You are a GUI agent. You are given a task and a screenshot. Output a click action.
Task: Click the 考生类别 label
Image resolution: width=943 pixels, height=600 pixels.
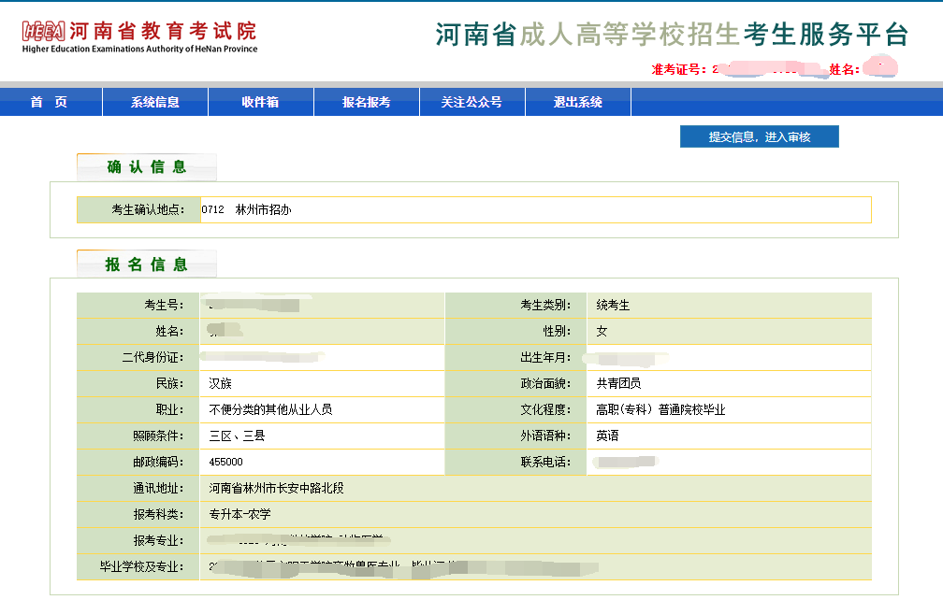pyautogui.click(x=545, y=305)
